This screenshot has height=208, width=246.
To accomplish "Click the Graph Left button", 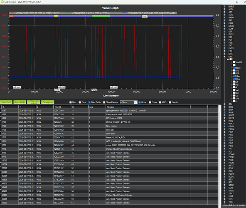I will (x=6, y=102).
